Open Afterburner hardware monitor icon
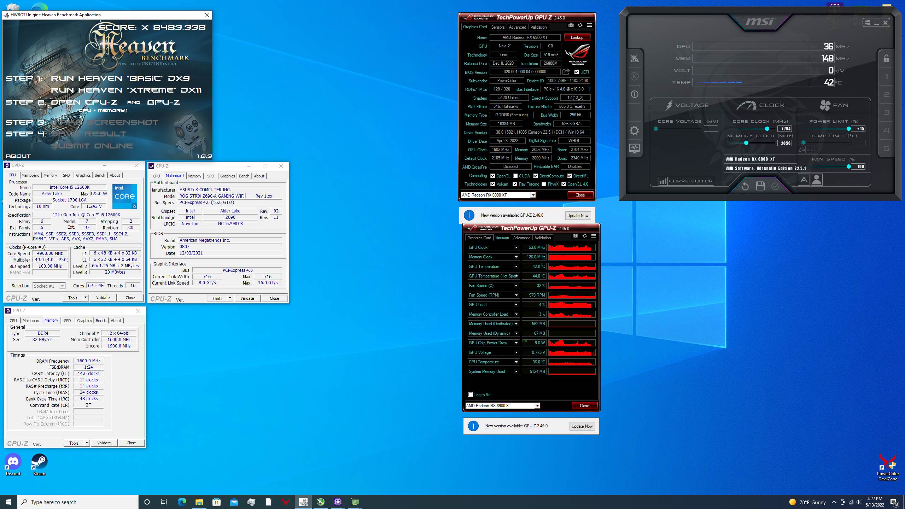Image resolution: width=905 pixels, height=509 pixels. [634, 148]
